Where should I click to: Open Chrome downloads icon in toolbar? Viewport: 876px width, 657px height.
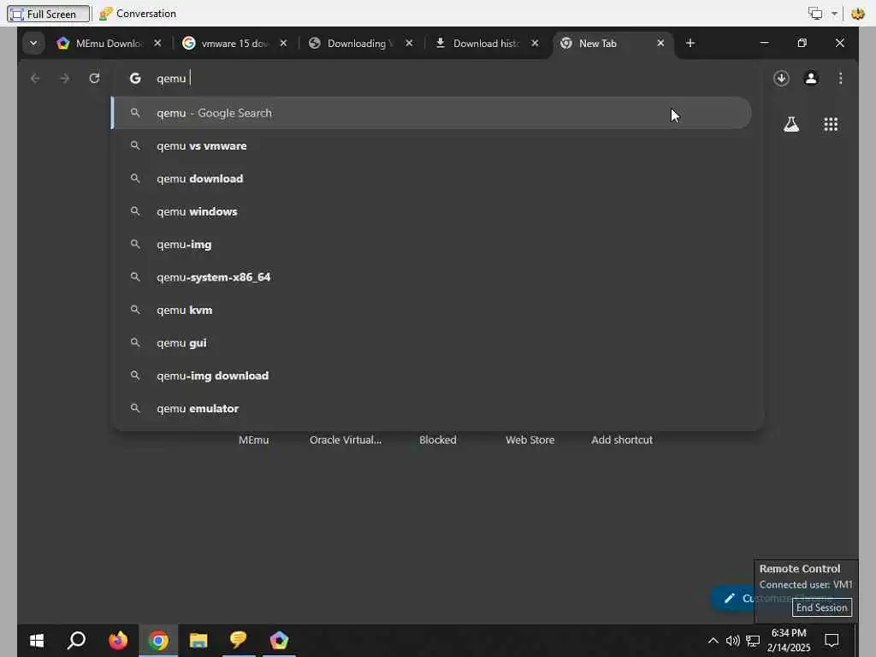(x=781, y=78)
